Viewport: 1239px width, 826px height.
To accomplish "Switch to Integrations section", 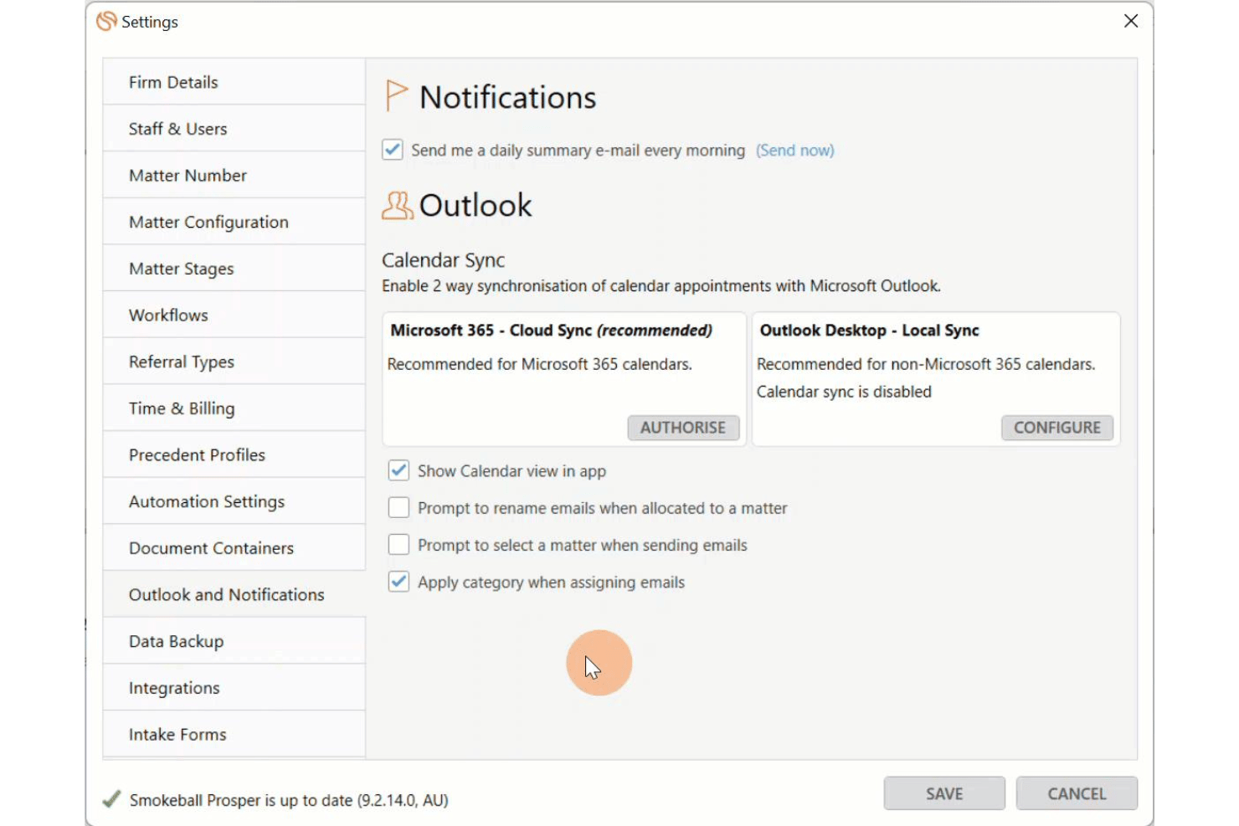I will point(234,688).
